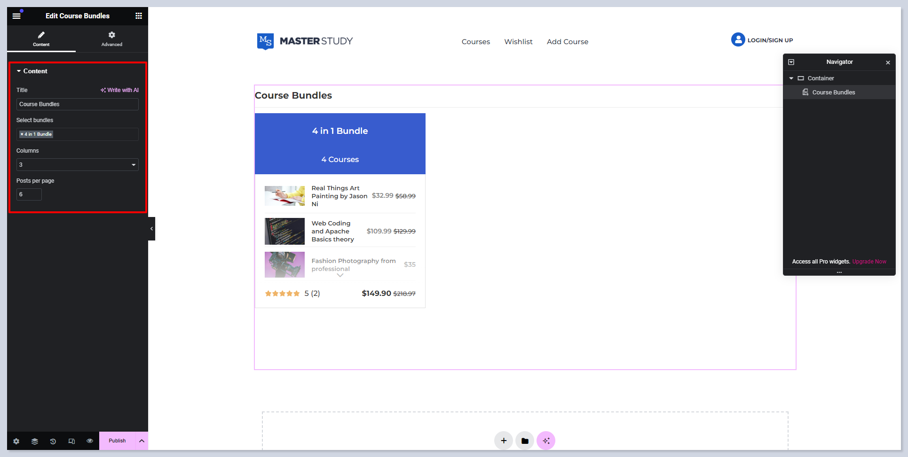Image resolution: width=908 pixels, height=457 pixels.
Task: Open the Columns dropdown
Action: [x=77, y=165]
